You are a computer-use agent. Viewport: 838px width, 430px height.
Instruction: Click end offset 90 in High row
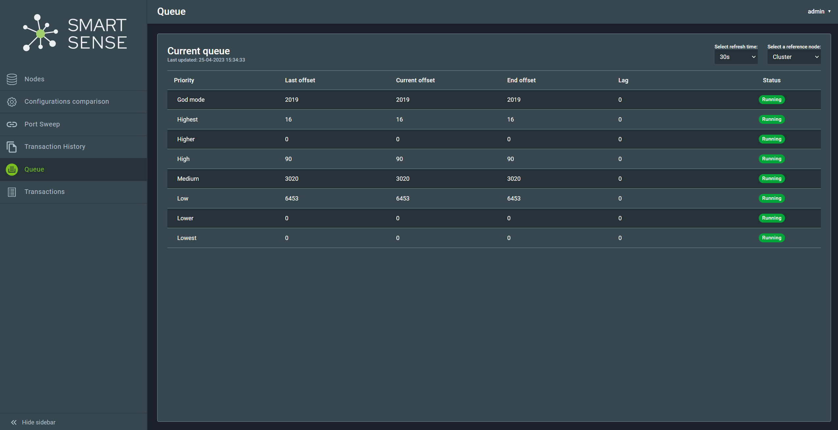click(x=510, y=159)
